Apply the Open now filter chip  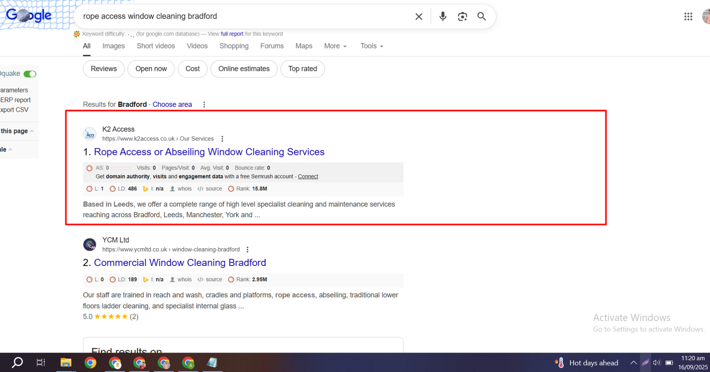(151, 69)
